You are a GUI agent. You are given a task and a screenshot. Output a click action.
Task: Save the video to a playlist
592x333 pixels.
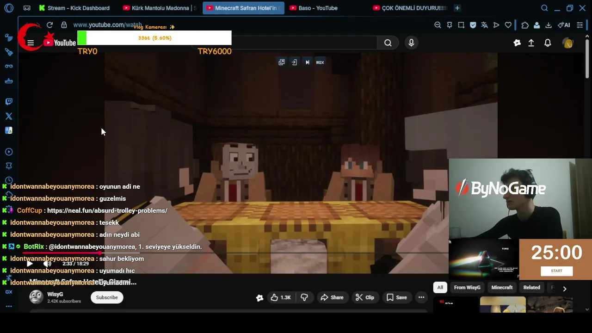click(397, 297)
